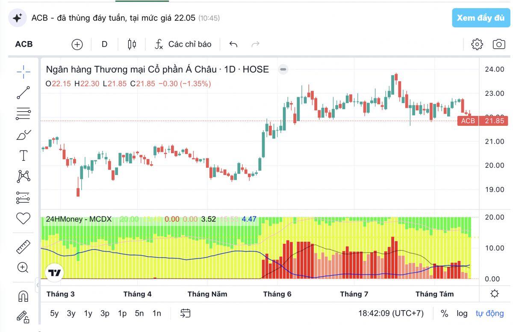Open chart settings gear icon
This screenshot has height=332, width=513.
[477, 44]
